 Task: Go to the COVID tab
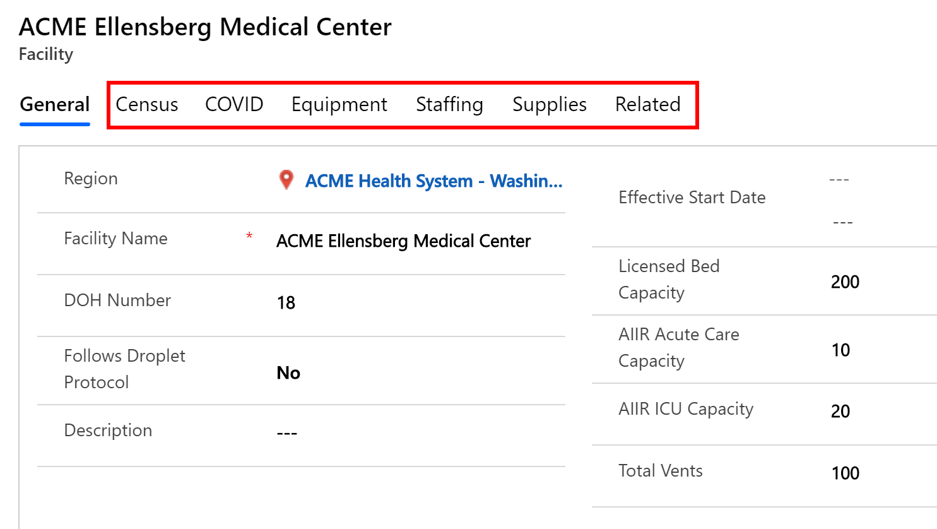click(x=234, y=104)
